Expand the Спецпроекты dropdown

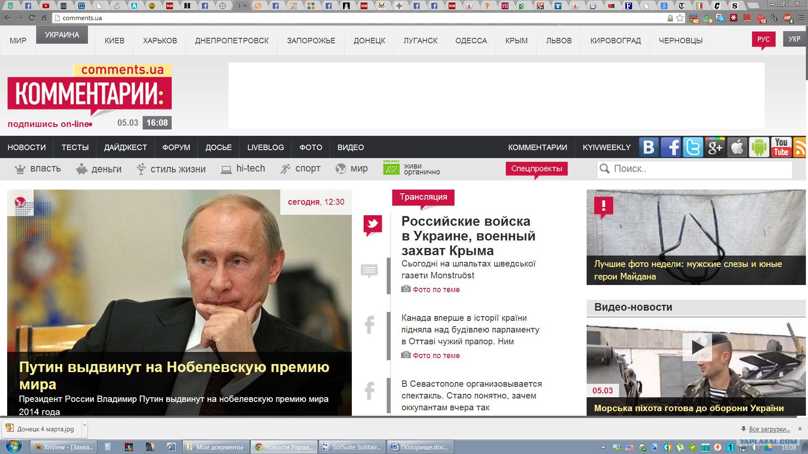pos(536,169)
